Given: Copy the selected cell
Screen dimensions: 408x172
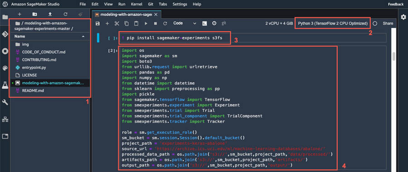Looking at the screenshot, I should tap(126, 24).
